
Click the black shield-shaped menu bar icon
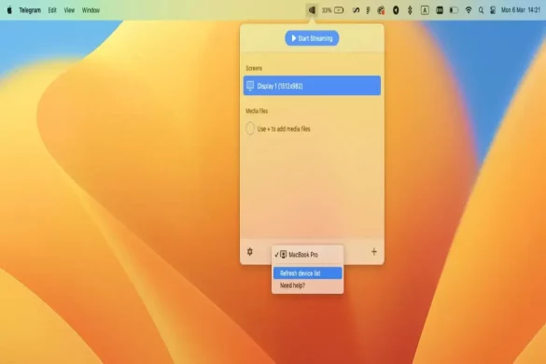[x=396, y=10]
